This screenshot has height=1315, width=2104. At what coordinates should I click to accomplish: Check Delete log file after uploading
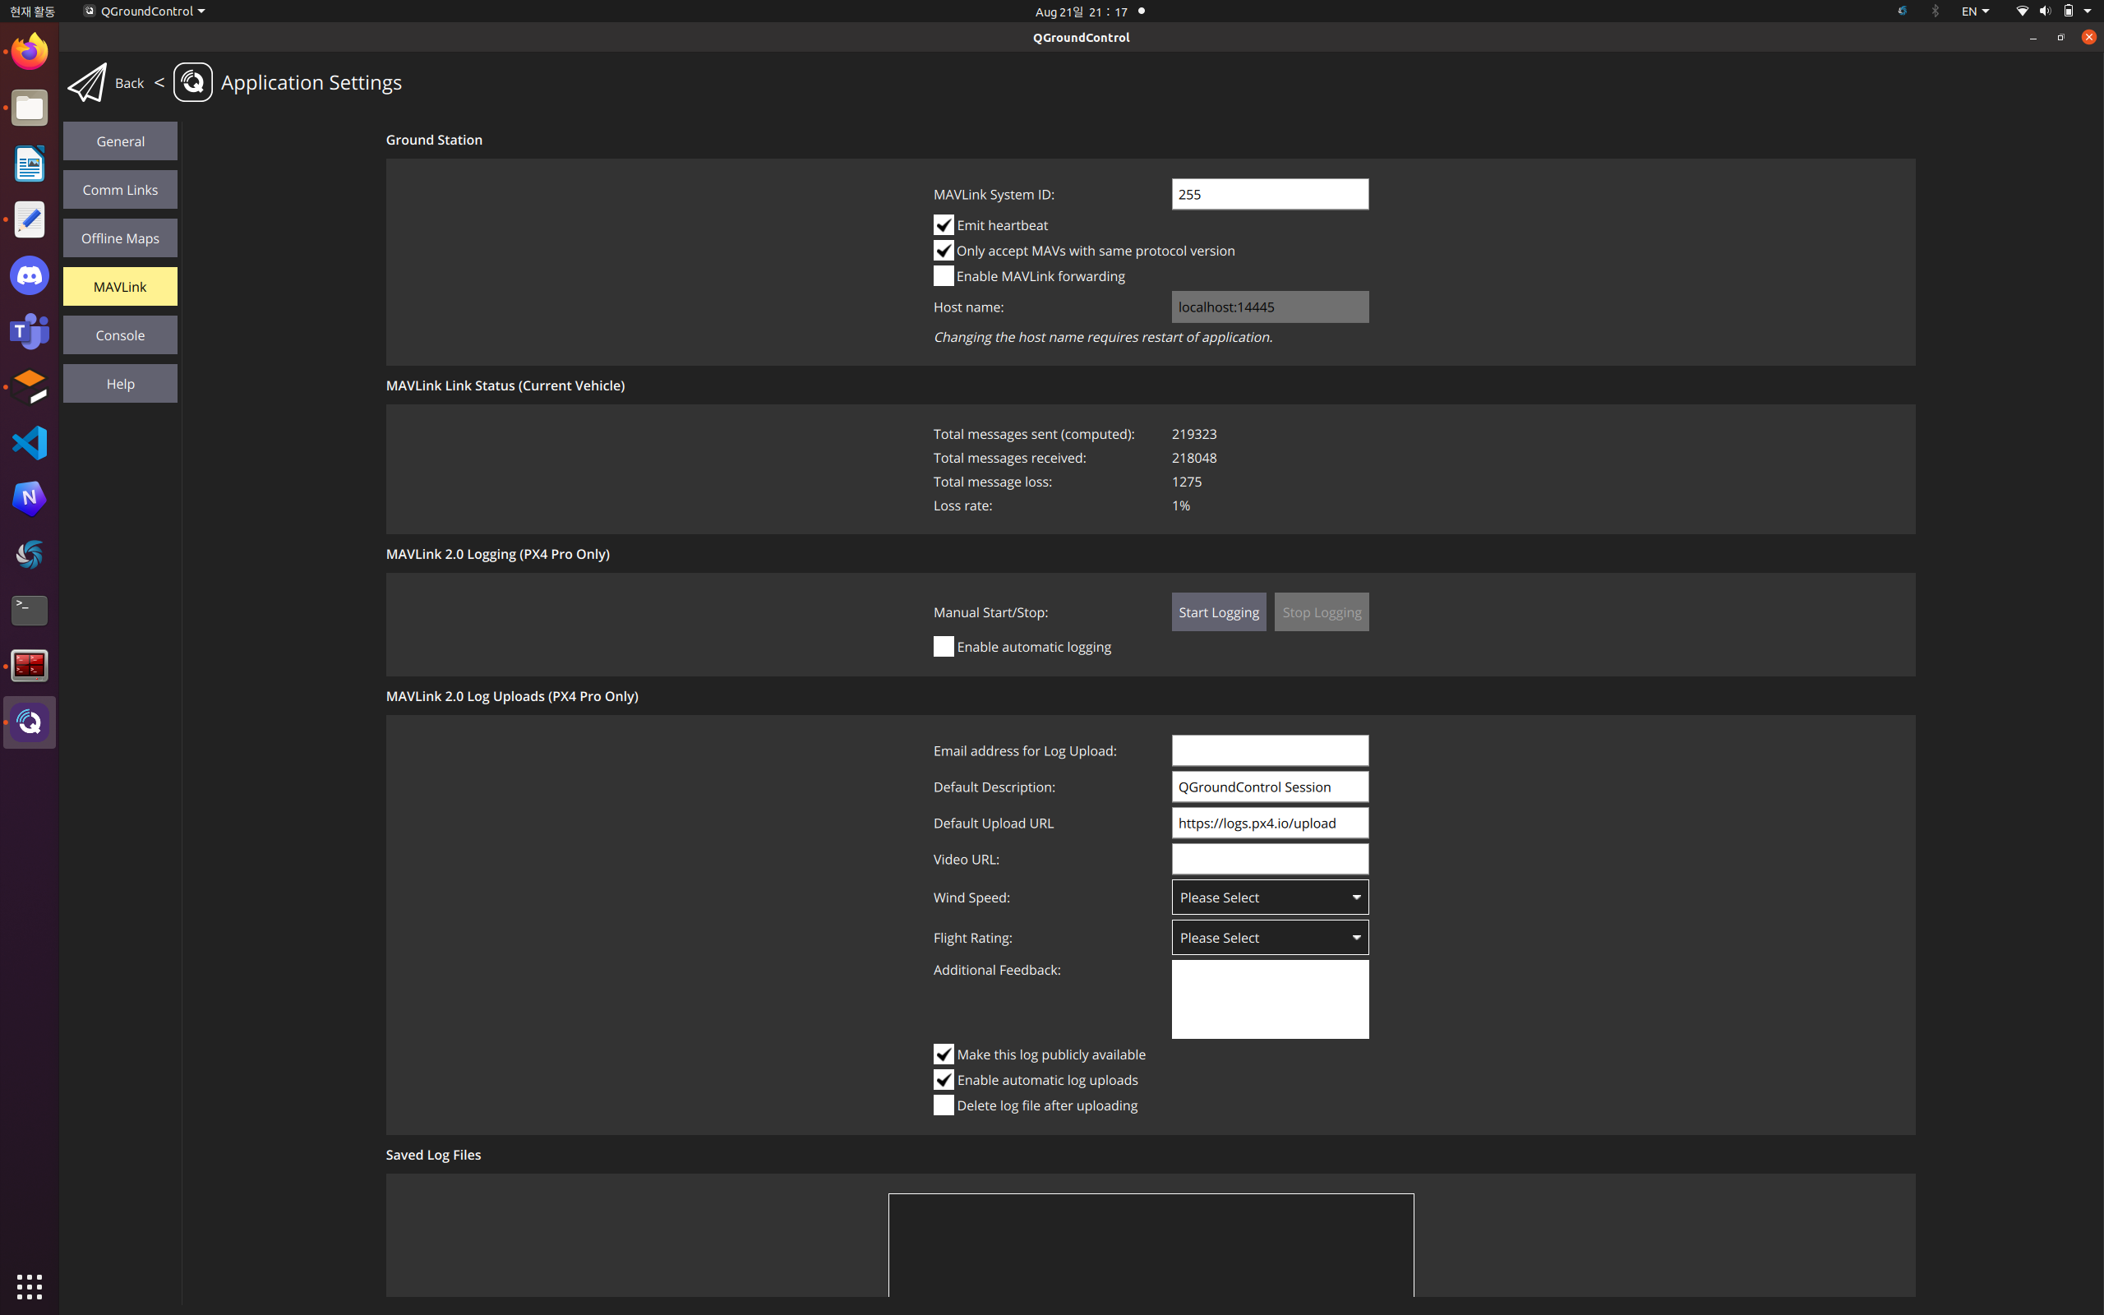(x=944, y=1105)
